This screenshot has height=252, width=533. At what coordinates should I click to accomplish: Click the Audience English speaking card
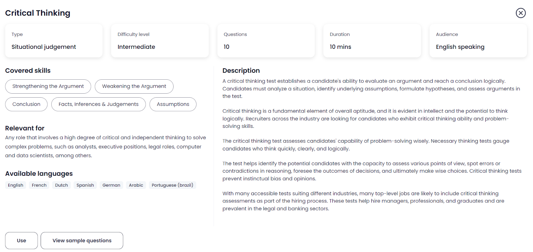pyautogui.click(x=478, y=41)
